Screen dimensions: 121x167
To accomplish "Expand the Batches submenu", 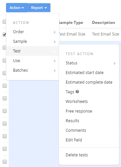I will (x=33, y=70).
